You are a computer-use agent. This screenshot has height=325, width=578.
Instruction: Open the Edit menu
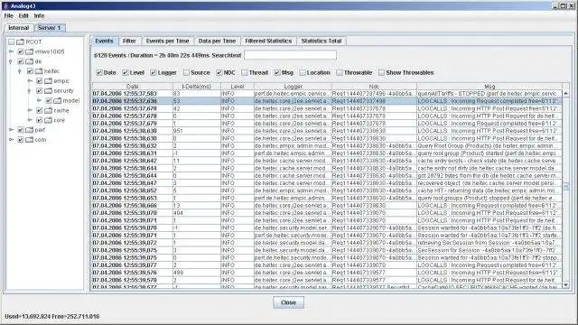23,16
